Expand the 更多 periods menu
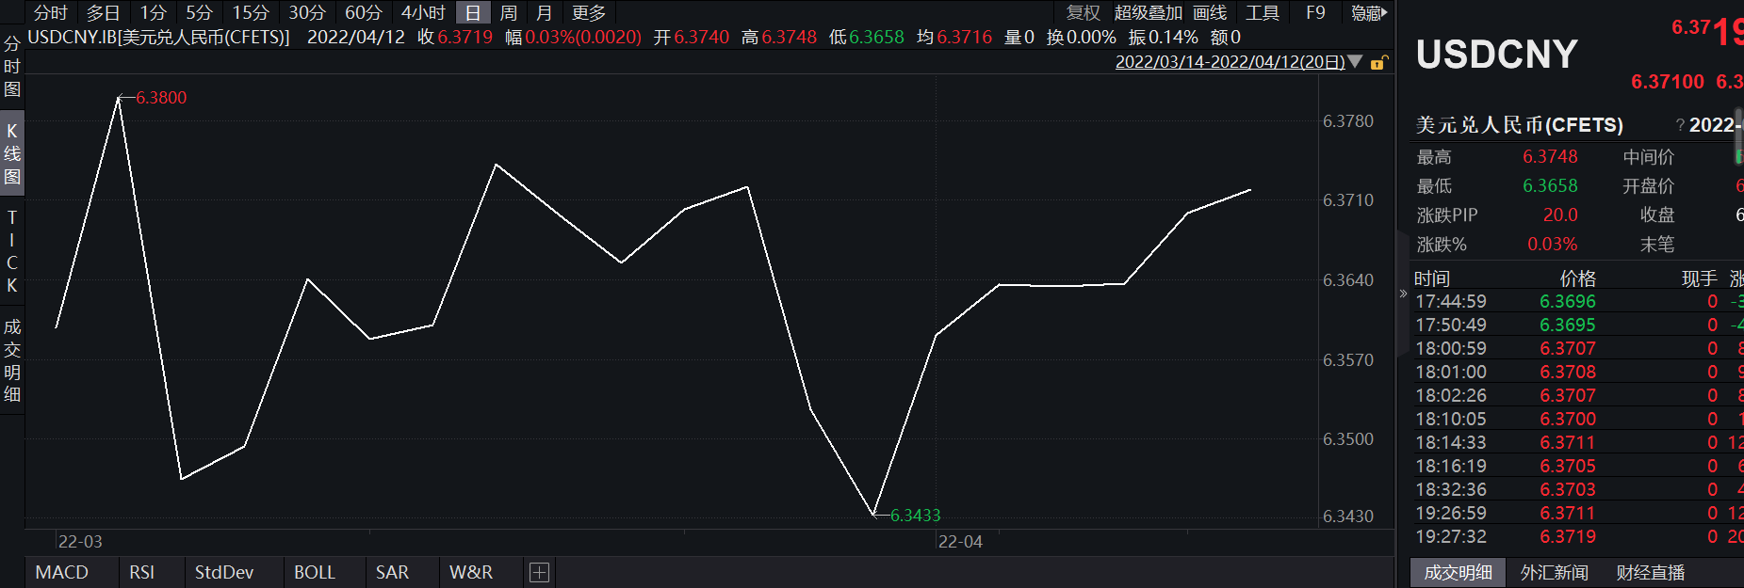The image size is (1744, 588). 589,12
